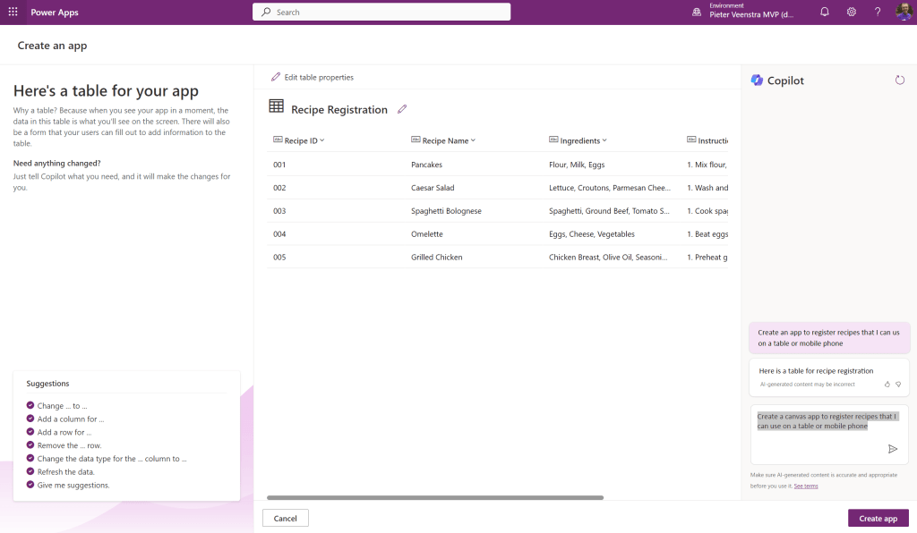Open the user profile avatar
The image size is (917, 533).
904,12
